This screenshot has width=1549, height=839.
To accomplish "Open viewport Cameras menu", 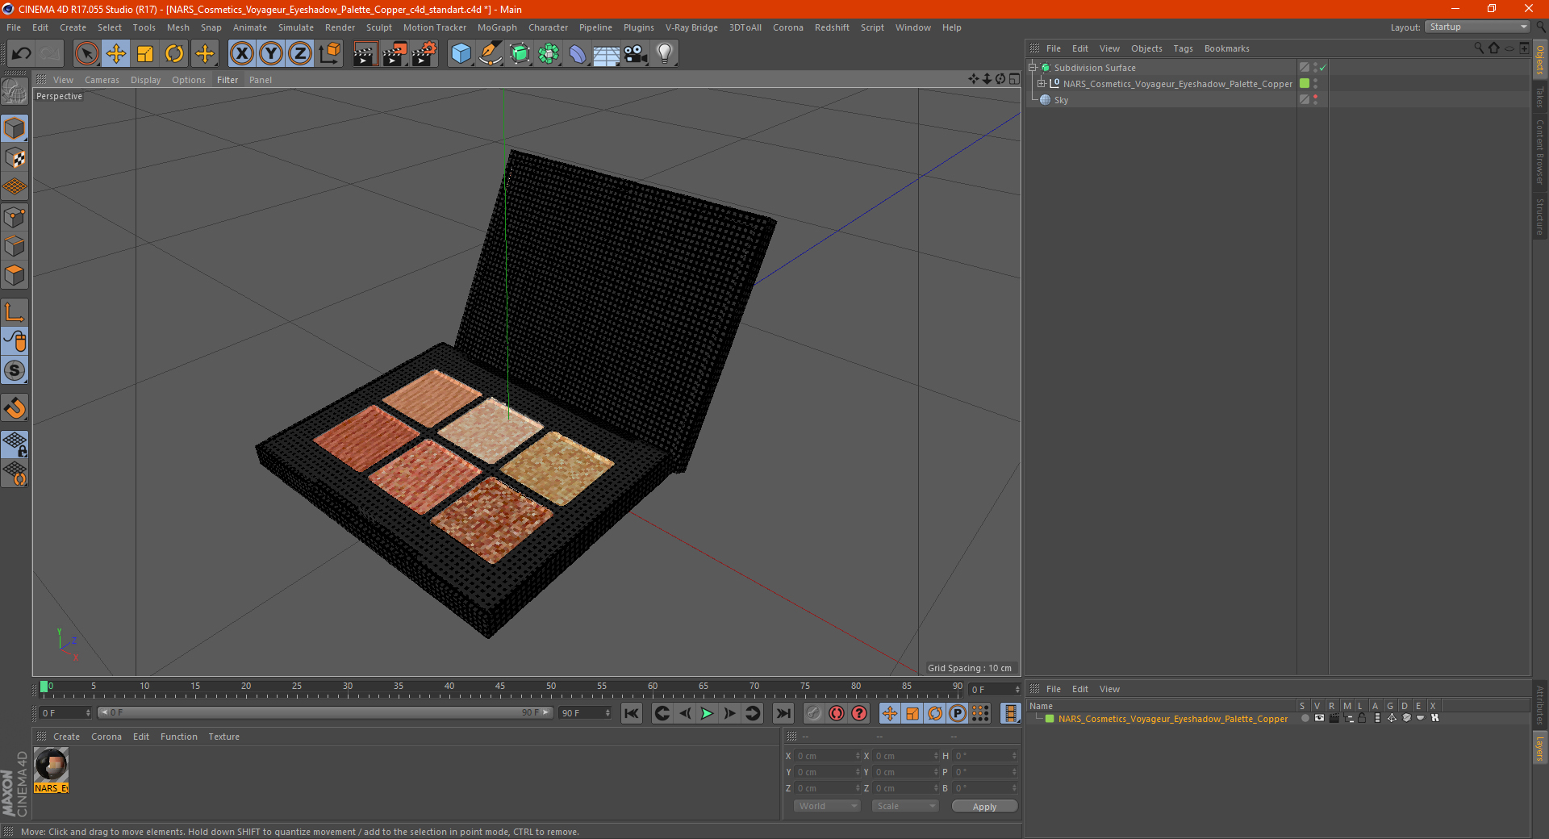I will tap(102, 80).
